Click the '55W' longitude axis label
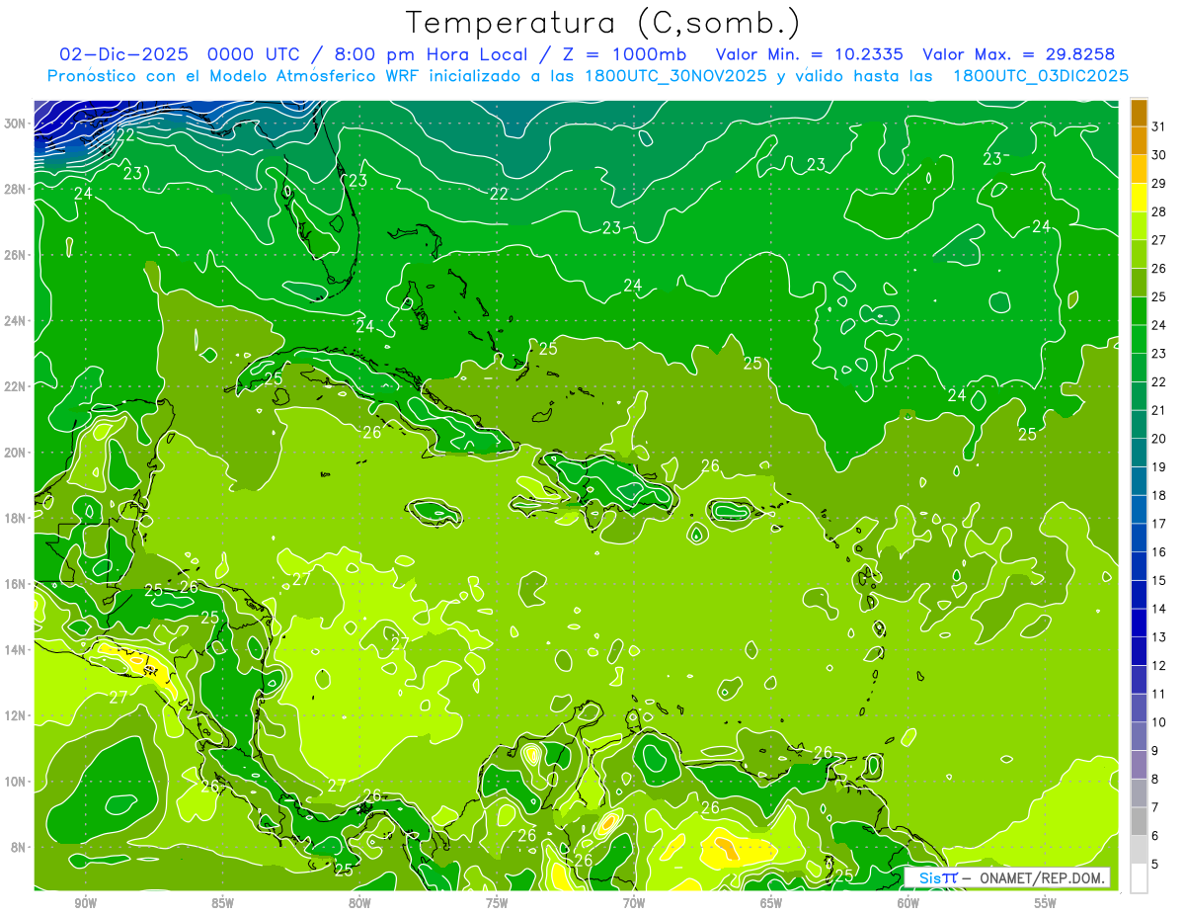The width and height of the screenshot is (1185, 916). pyautogui.click(x=1046, y=904)
